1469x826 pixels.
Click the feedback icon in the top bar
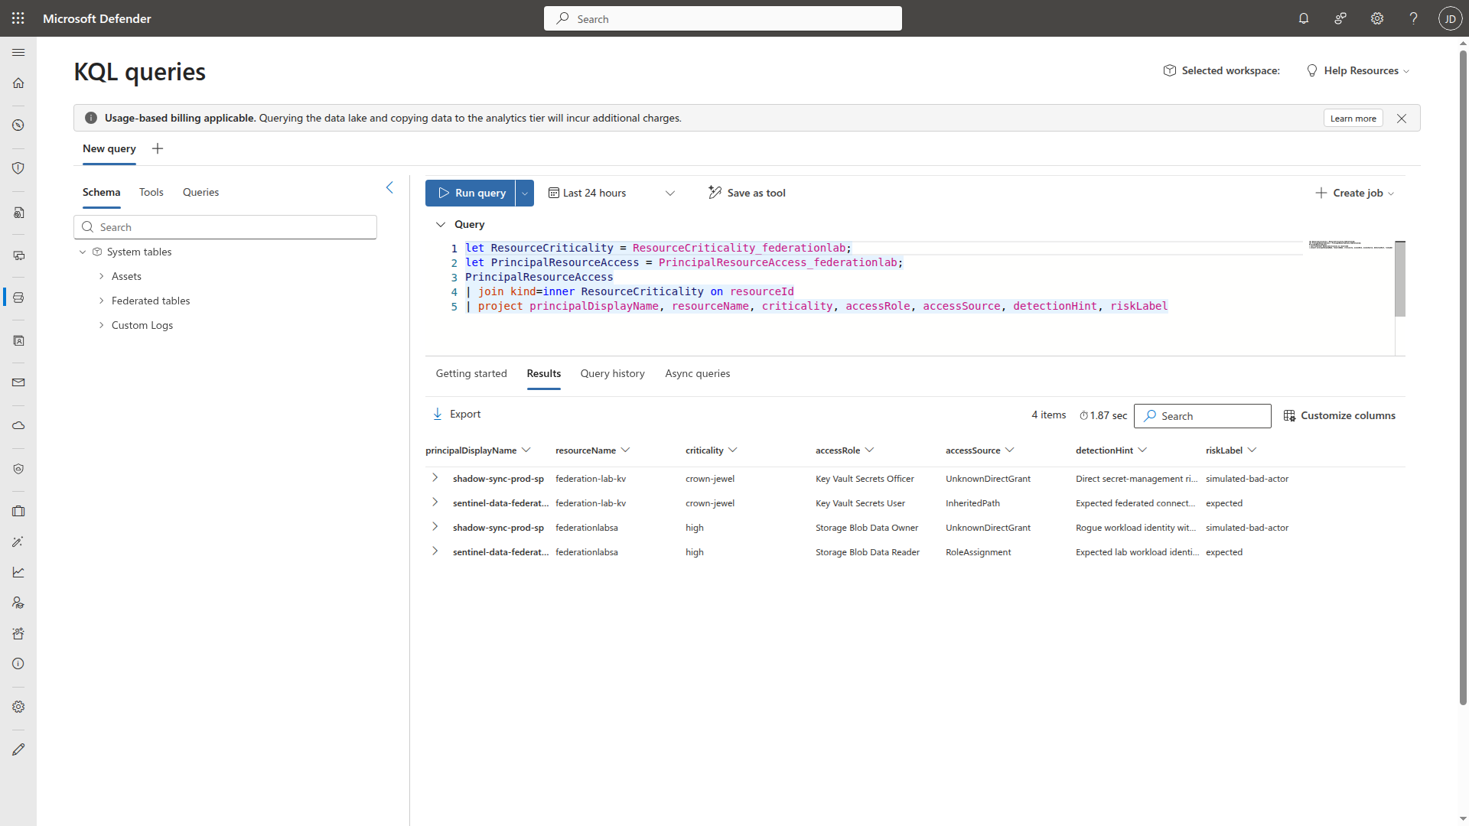[1340, 18]
